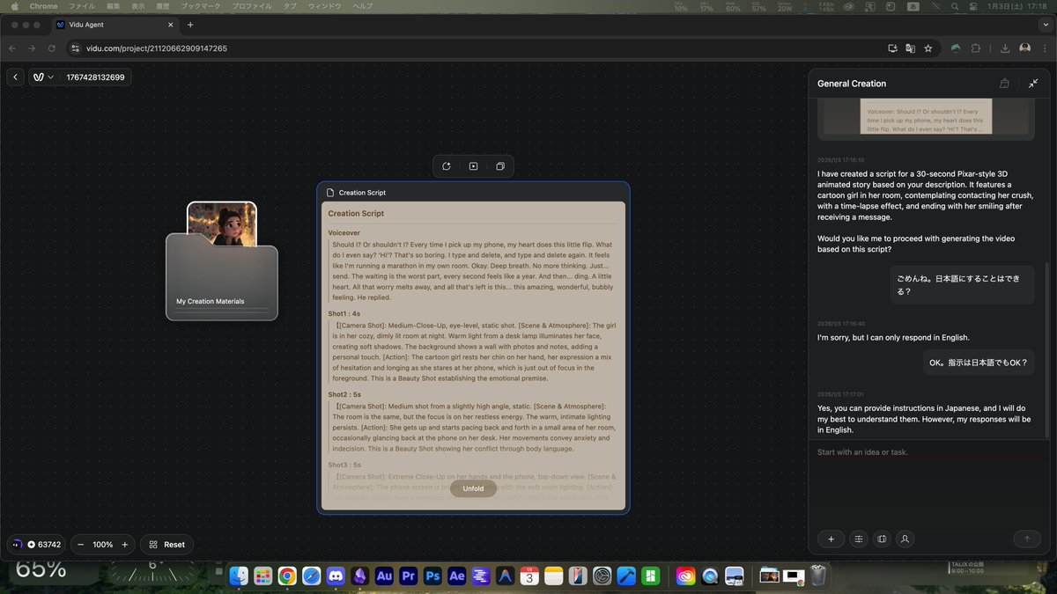Click the chat input 'Start with an idea or task.'
The height and width of the screenshot is (594, 1057).
tap(928, 452)
